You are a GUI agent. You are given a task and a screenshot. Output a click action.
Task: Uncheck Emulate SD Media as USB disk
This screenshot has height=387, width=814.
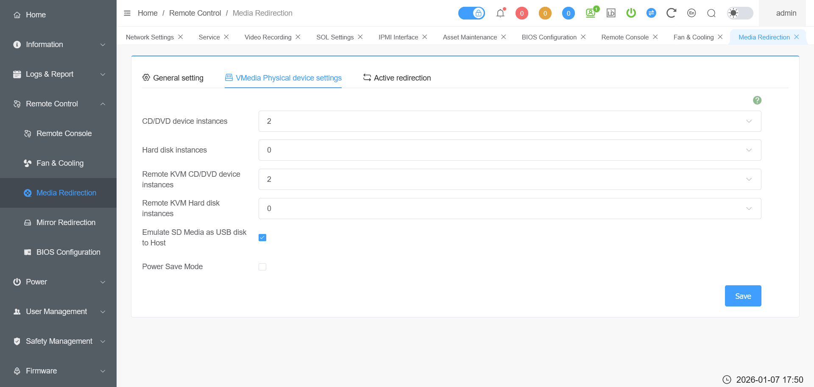[262, 237]
